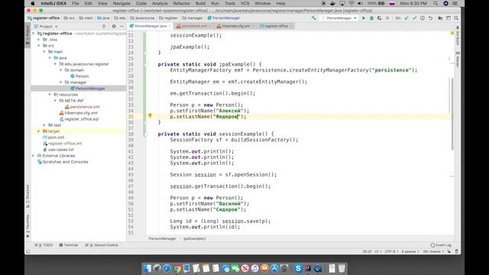Expand the .idea folder

point(39,40)
